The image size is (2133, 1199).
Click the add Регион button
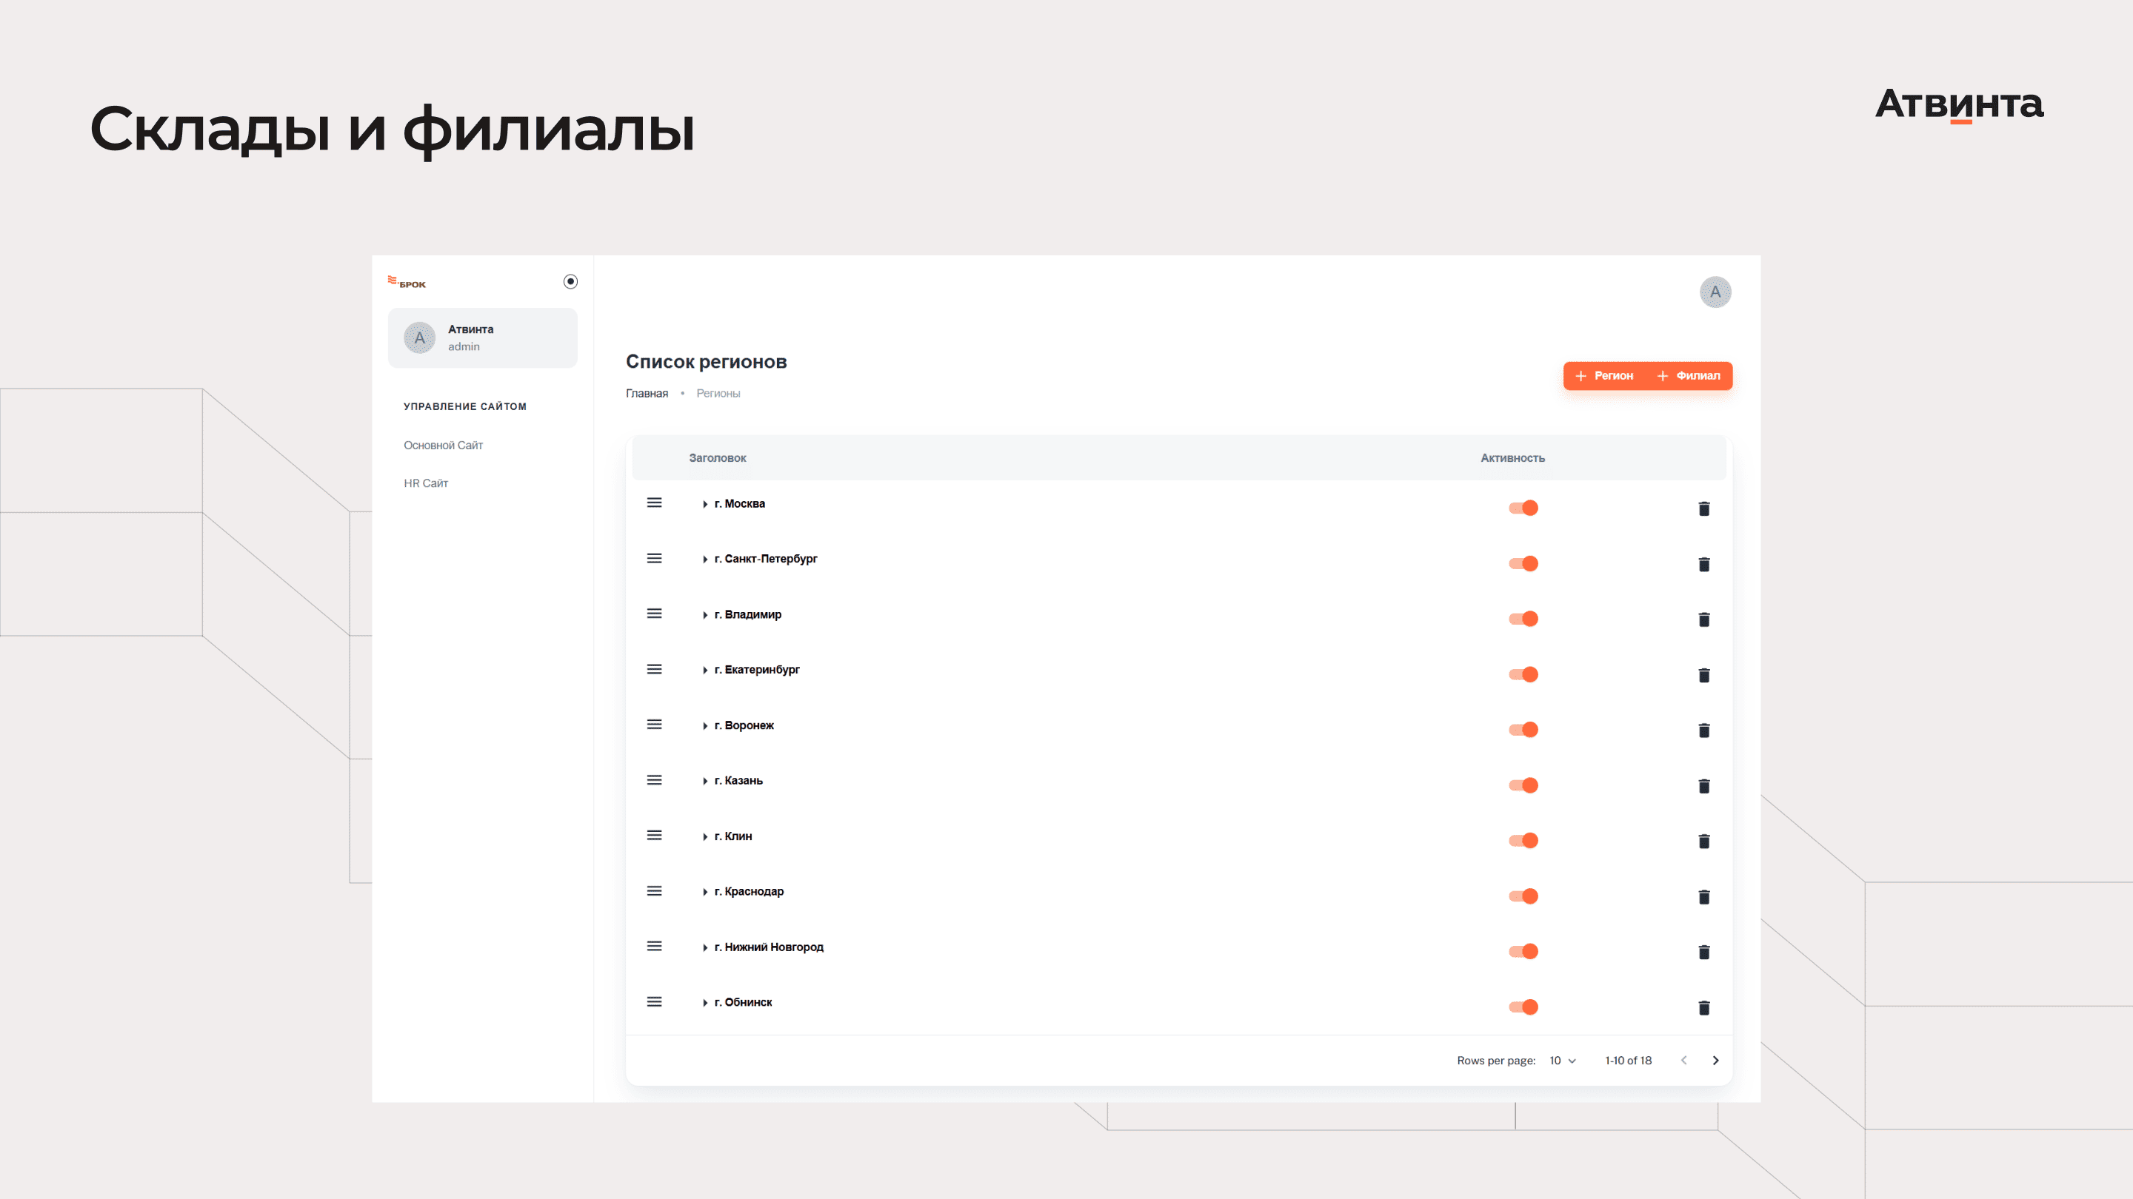(1604, 376)
